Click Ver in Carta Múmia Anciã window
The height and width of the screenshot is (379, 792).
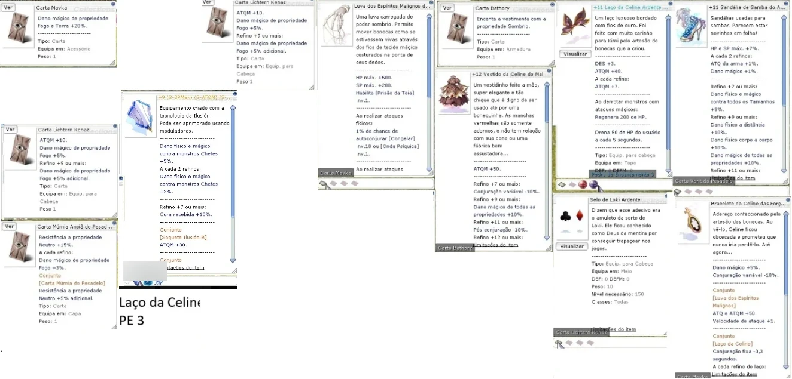point(8,226)
